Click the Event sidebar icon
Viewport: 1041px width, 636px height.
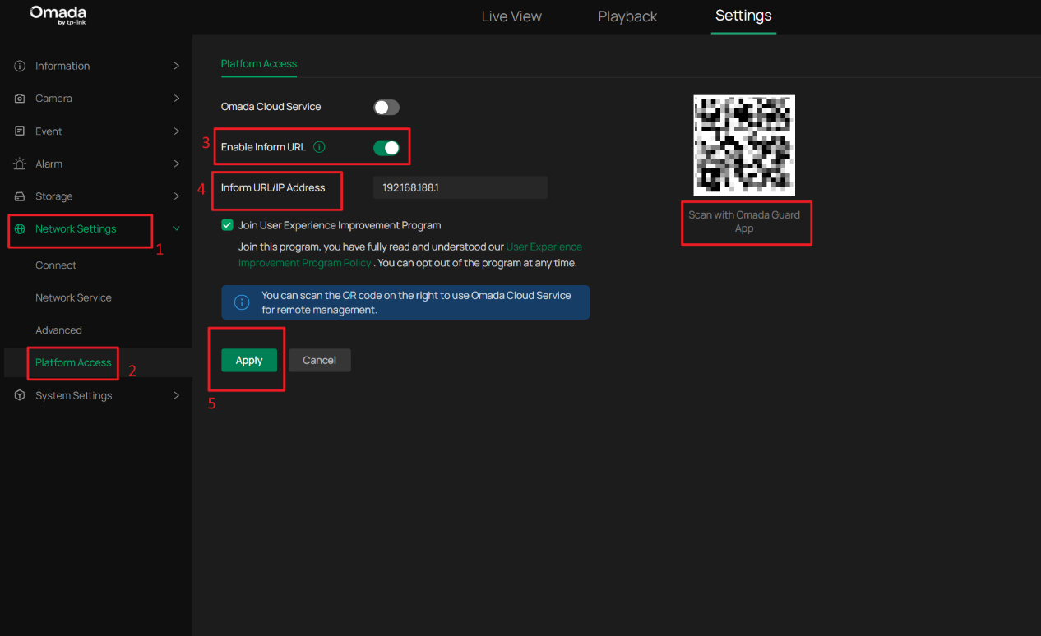pos(20,131)
